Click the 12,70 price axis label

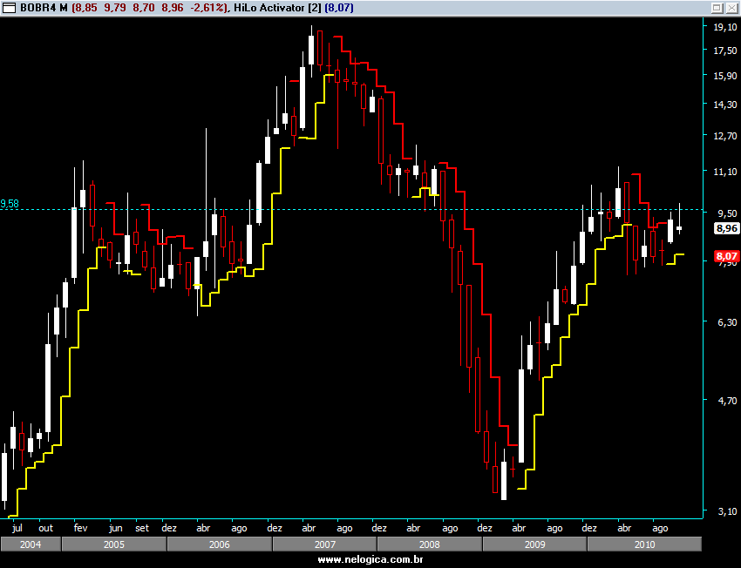(x=725, y=136)
